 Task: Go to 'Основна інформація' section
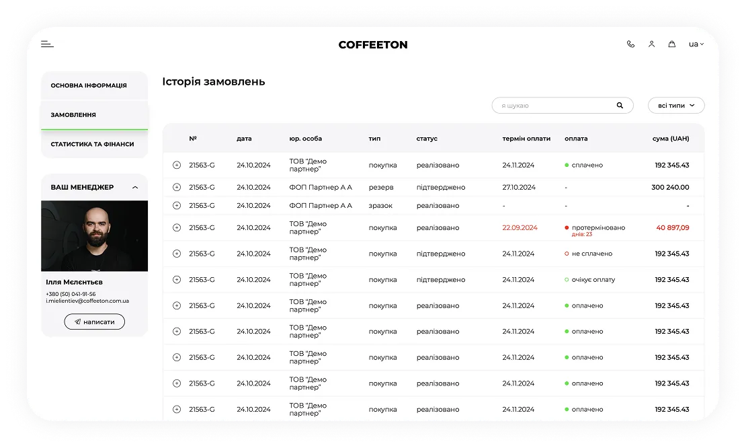point(89,85)
